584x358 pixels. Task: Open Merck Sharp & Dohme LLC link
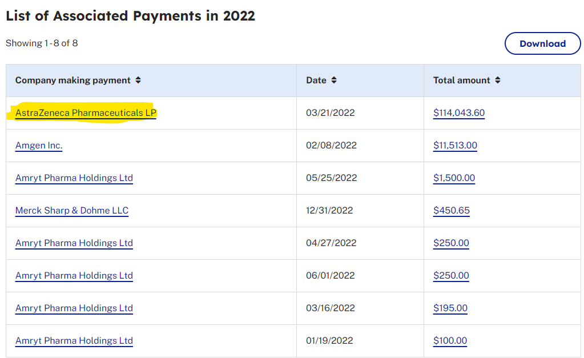pos(72,211)
